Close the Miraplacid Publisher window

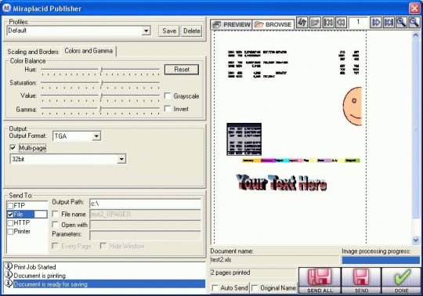(414, 8)
